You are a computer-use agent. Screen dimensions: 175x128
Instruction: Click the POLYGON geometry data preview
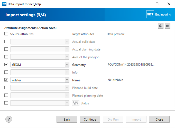131,65
